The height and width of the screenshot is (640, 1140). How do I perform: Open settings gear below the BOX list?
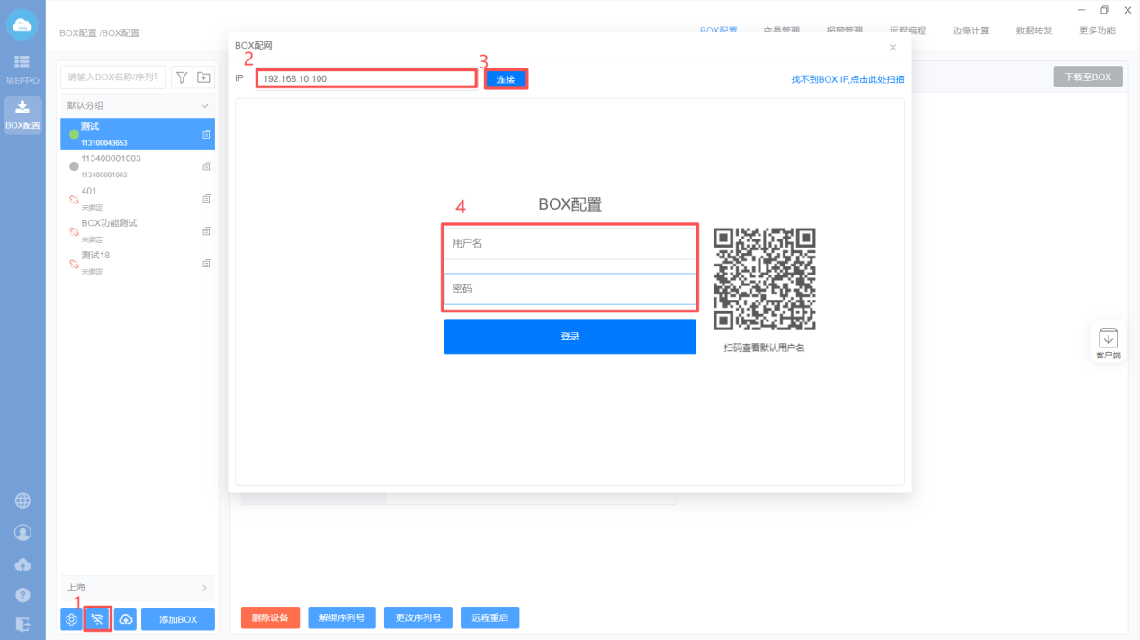click(x=72, y=619)
